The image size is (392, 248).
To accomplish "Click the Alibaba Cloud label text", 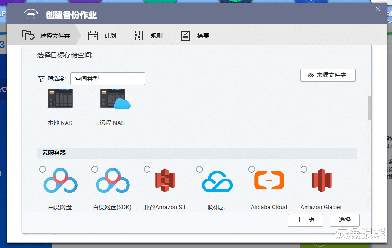I will (x=269, y=207).
